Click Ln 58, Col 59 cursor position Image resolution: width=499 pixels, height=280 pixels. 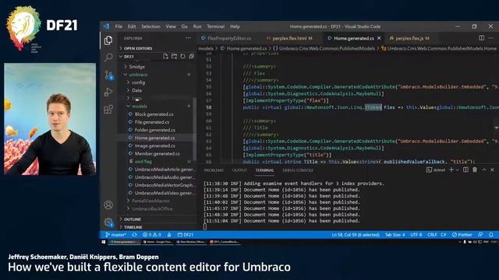356,235
